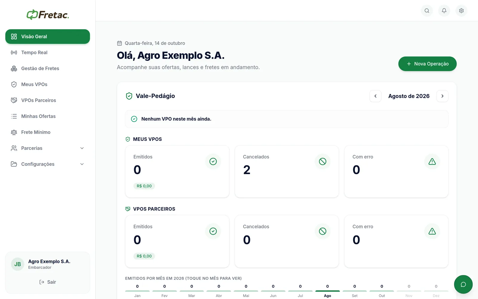
Task: Go to previous month with left chevron
Action: coord(376,96)
